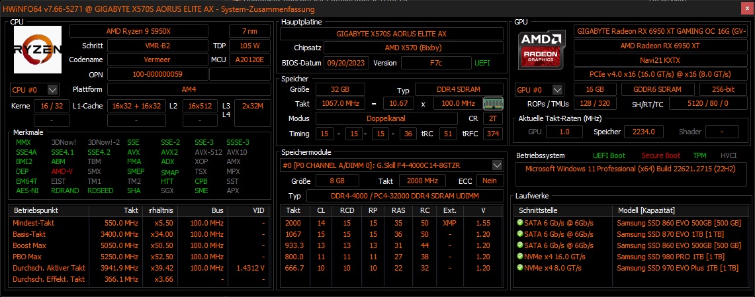Click the AMD-V feature flag

pos(62,171)
